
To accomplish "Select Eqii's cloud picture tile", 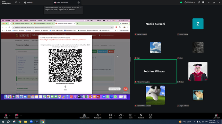I will (155, 48).
